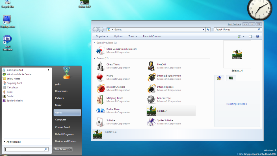Open the jacks user folder link
This screenshot has height=156, width=277.
[x=58, y=84]
